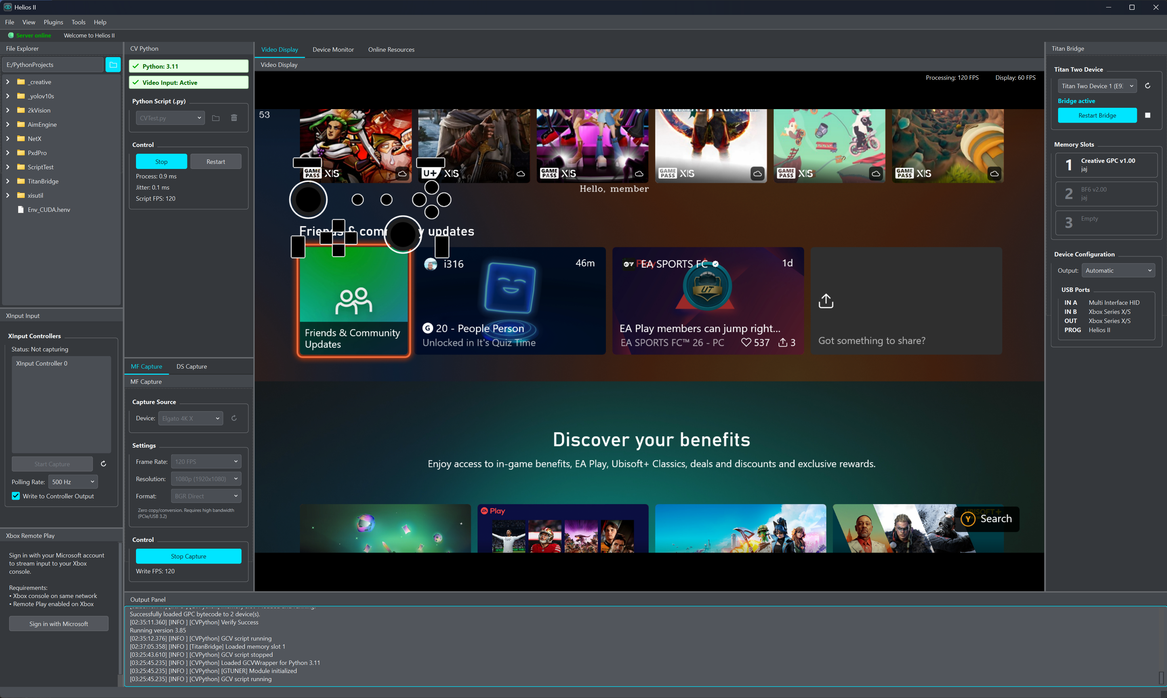The height and width of the screenshot is (698, 1167).
Task: Click the left analog stick overlay
Action: pos(308,200)
